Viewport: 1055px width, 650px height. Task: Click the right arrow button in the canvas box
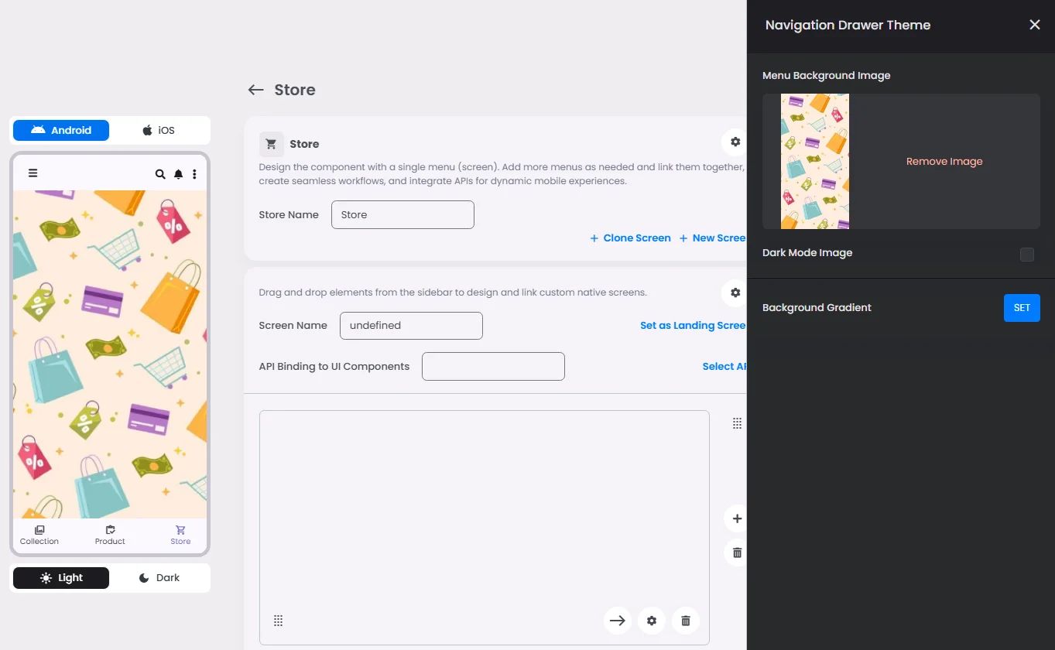tap(618, 621)
